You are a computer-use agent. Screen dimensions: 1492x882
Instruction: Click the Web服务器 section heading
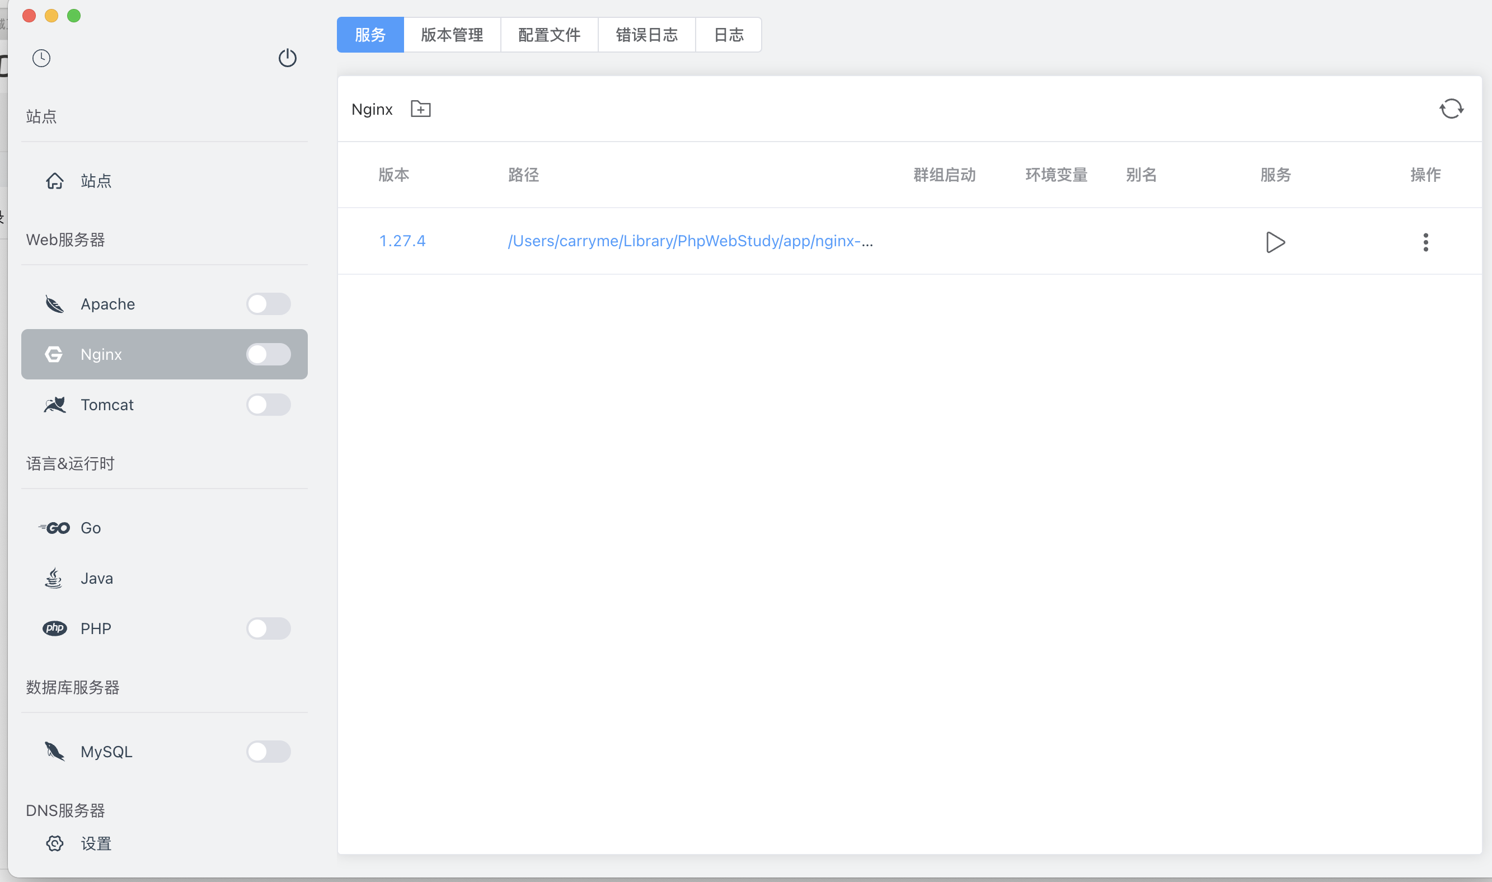point(65,240)
